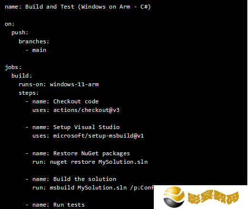Click 'windows-11-arm' runner value
The height and width of the screenshot is (209, 249).
(x=74, y=84)
